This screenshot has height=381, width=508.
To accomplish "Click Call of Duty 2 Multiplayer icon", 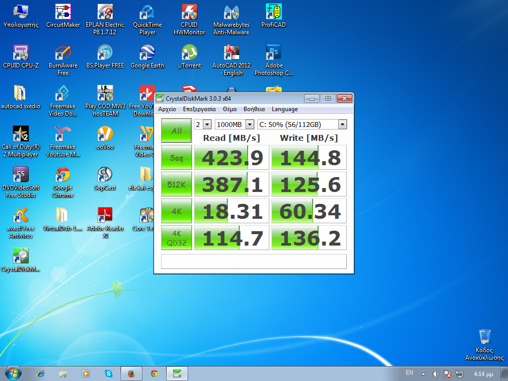I will tap(21, 141).
